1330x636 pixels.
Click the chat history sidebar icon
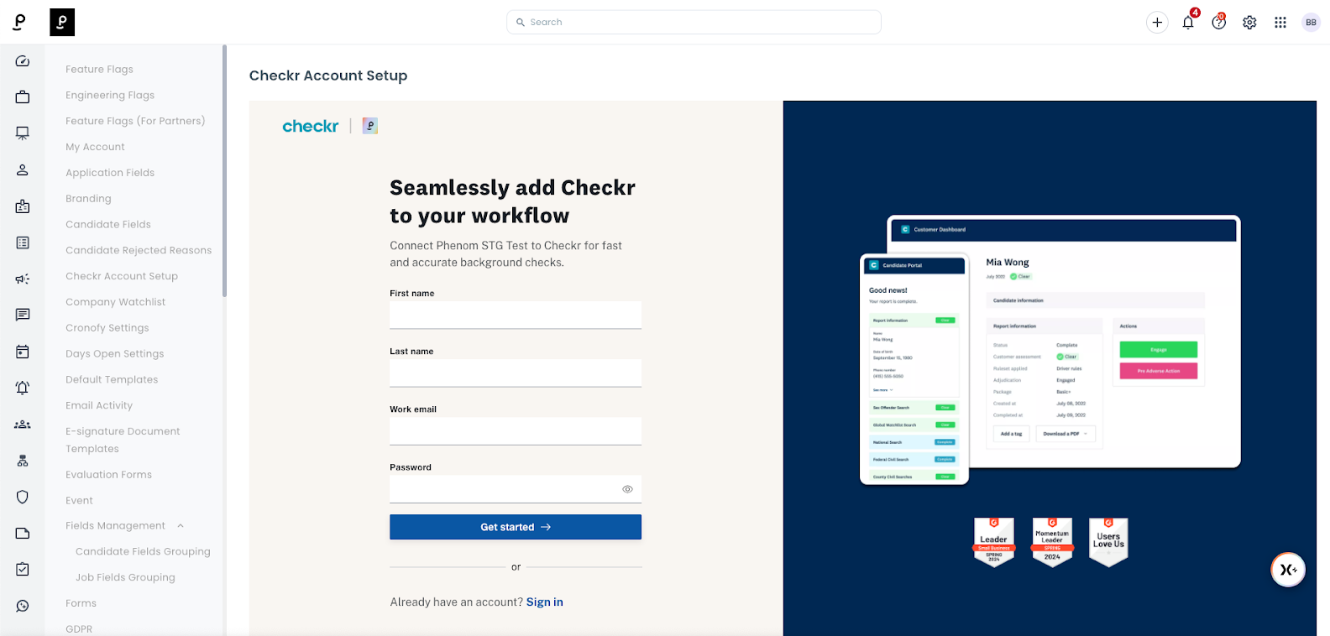click(x=23, y=606)
